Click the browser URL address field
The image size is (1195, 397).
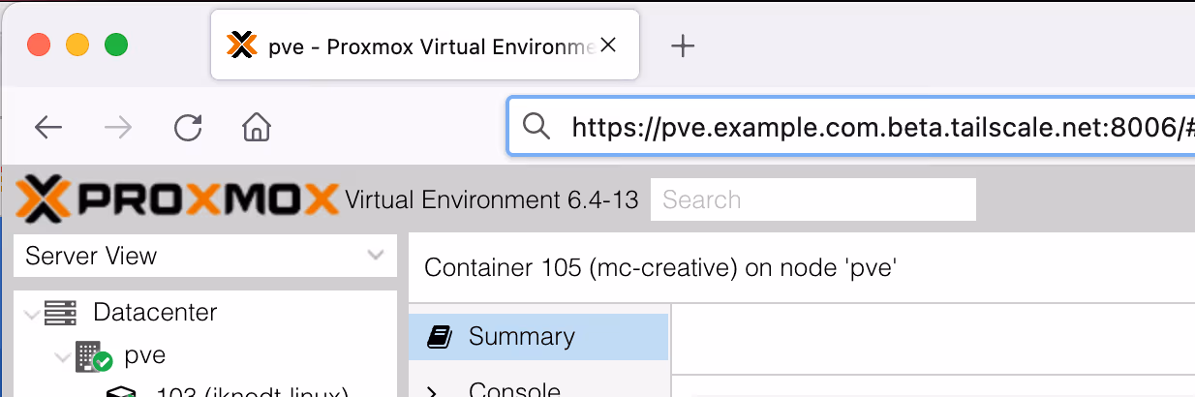pyautogui.click(x=872, y=126)
